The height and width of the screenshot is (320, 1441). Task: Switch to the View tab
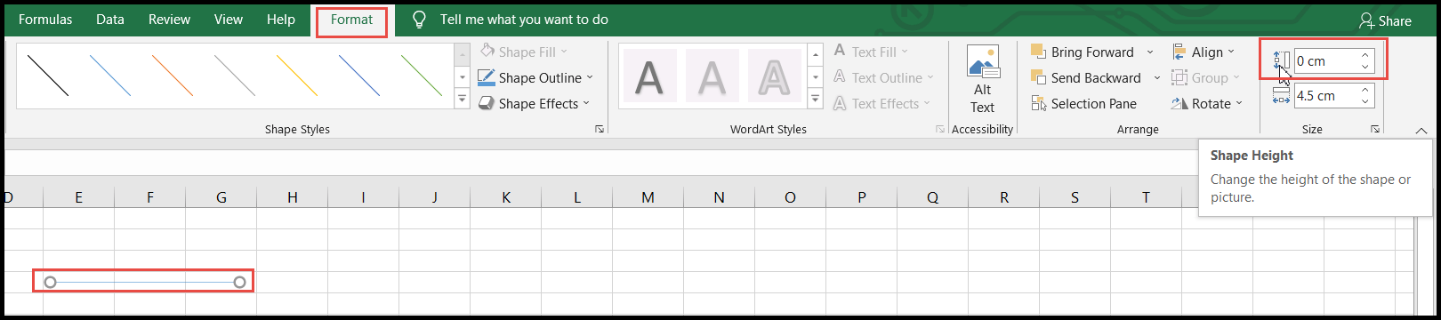coord(229,20)
